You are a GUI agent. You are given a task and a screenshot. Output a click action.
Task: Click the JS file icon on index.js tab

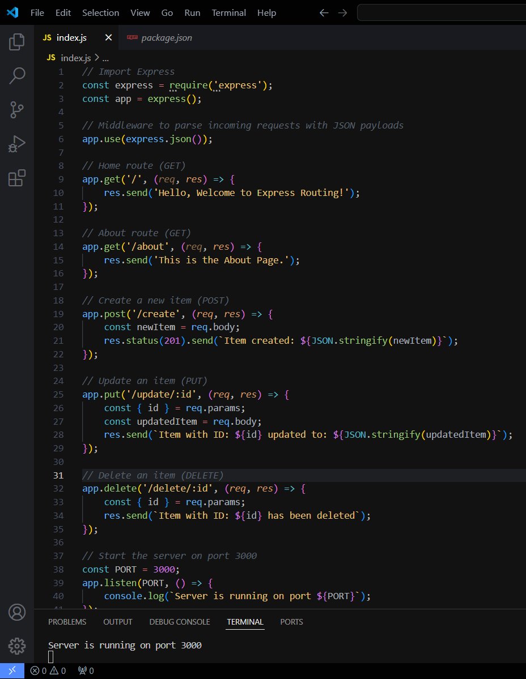(47, 38)
